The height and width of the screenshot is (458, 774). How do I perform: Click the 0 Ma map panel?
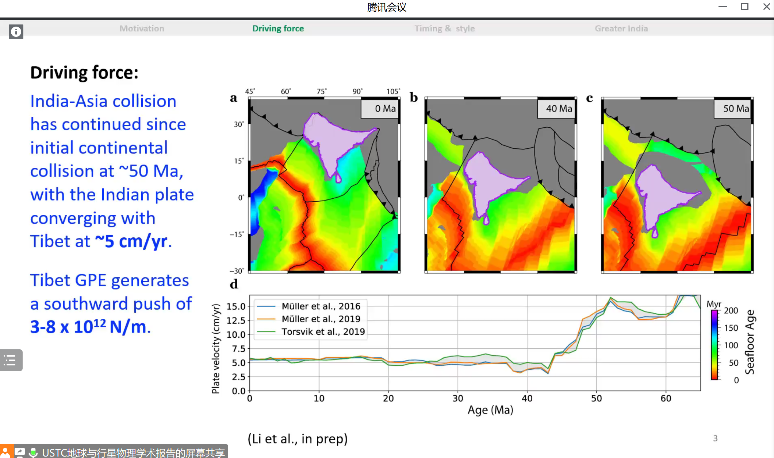click(x=324, y=185)
